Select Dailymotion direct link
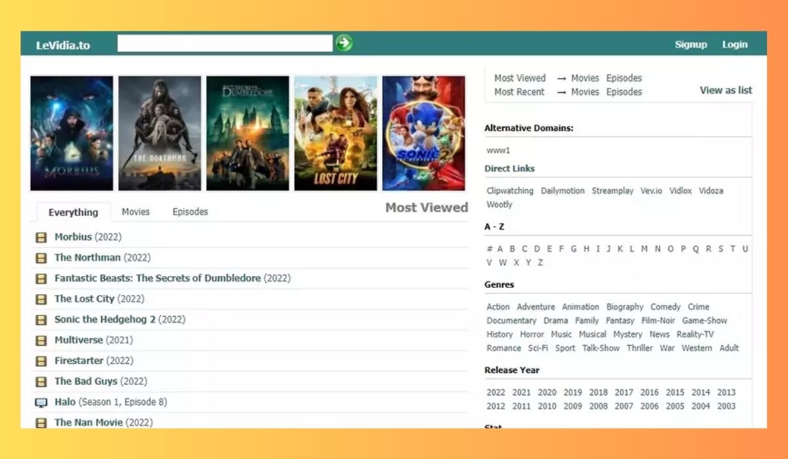Image resolution: width=788 pixels, height=459 pixels. pyautogui.click(x=563, y=191)
